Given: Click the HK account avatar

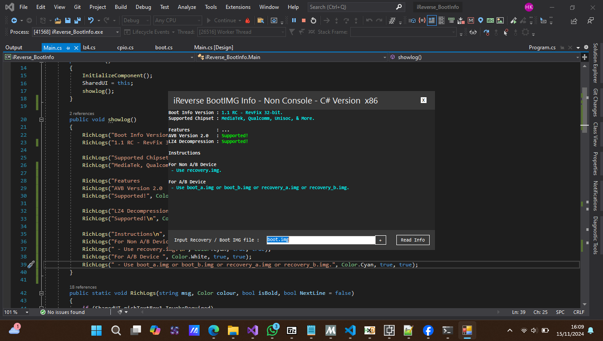Looking at the screenshot, I should coord(529,7).
